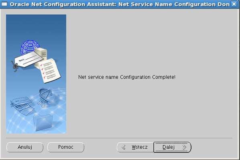Click the Net service name Configuration Complete message

pyautogui.click(x=127, y=77)
